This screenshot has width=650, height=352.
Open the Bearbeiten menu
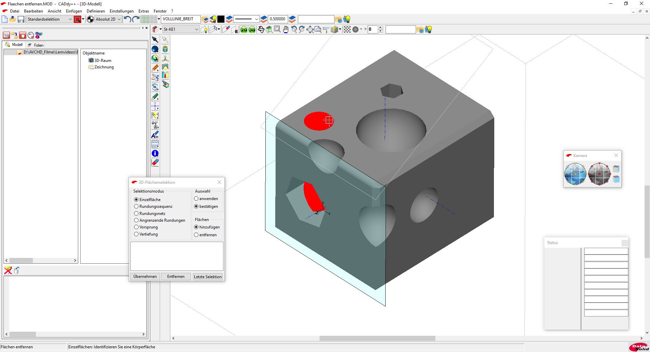pyautogui.click(x=34, y=11)
